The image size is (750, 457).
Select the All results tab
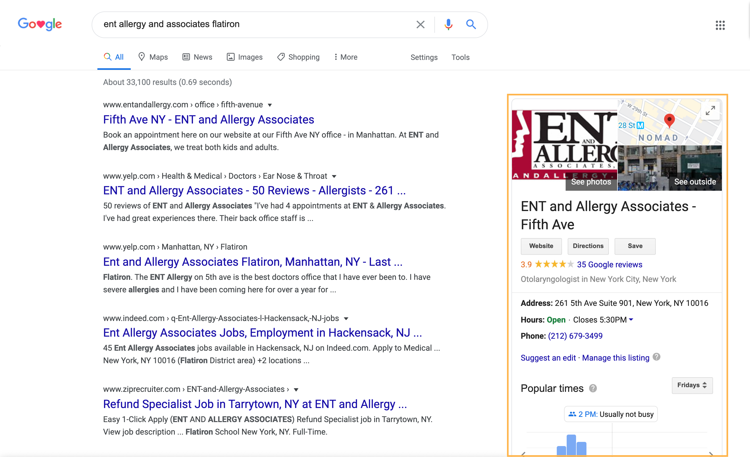click(114, 57)
